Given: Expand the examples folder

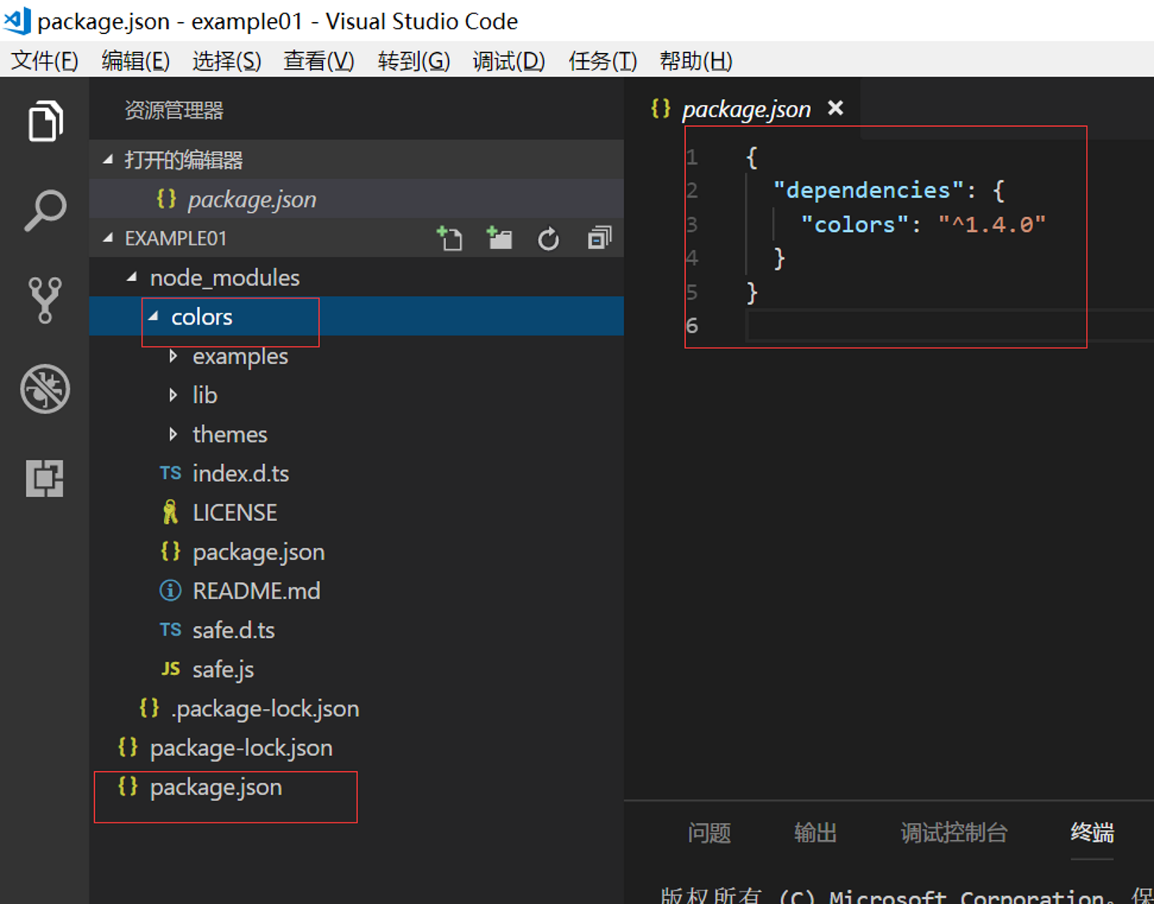Looking at the screenshot, I should (x=173, y=356).
